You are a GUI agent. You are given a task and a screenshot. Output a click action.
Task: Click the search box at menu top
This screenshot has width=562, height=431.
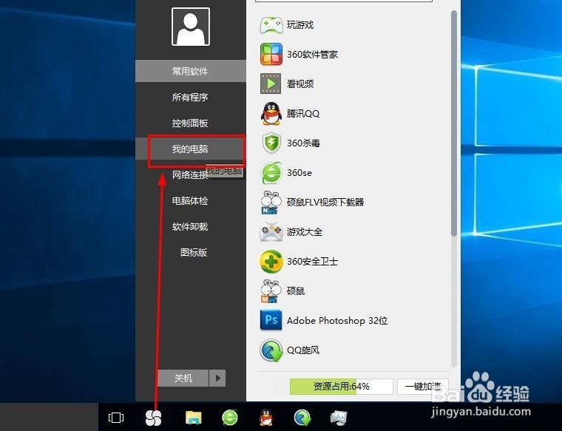[x=344, y=1]
